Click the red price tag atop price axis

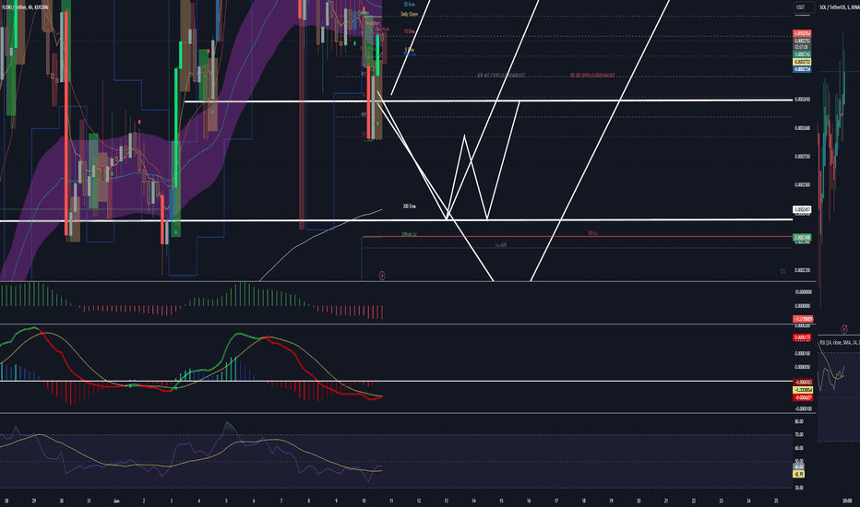point(802,33)
